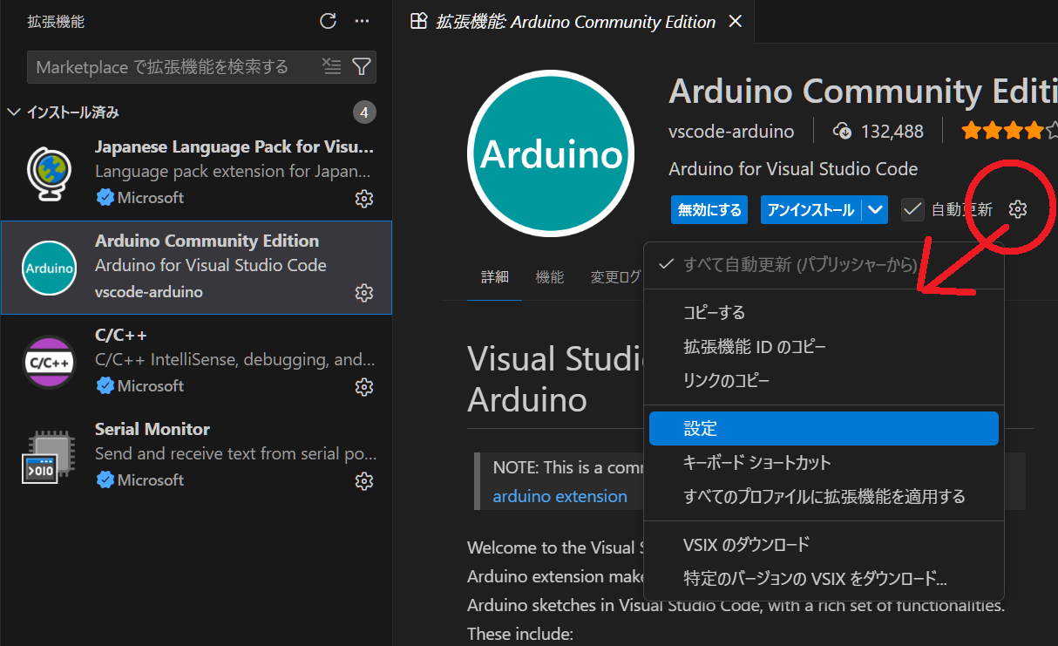The width and height of the screenshot is (1058, 646).
Task: Open gear menu for Japanese Language Pack
Action: tap(364, 199)
